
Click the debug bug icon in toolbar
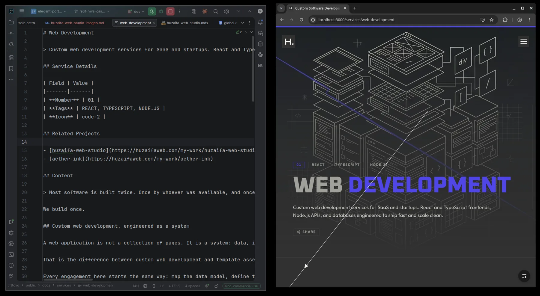click(161, 11)
